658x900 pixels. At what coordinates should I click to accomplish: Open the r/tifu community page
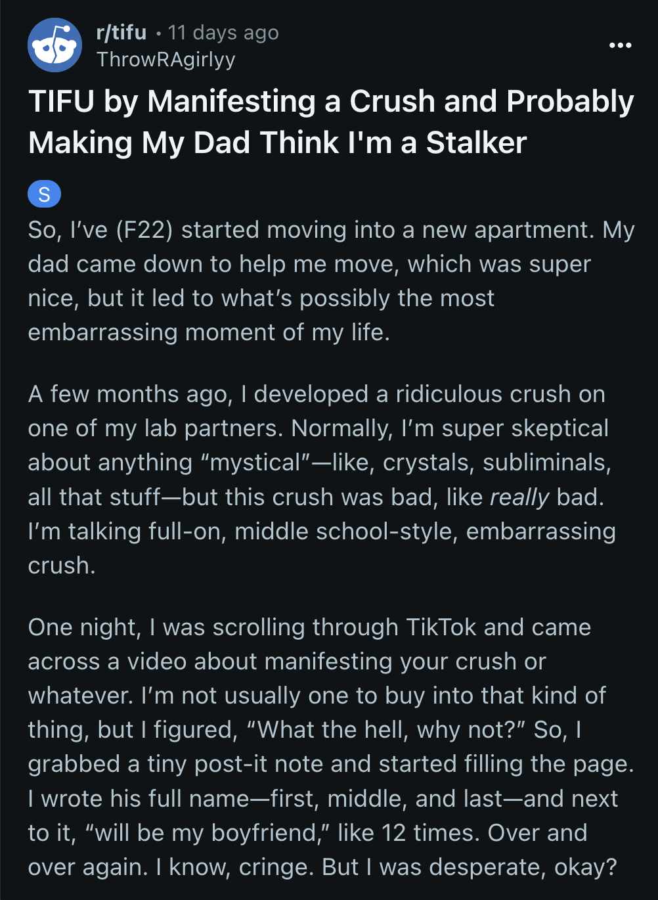121,32
